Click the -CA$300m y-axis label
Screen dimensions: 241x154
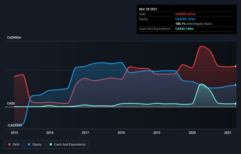(15, 125)
